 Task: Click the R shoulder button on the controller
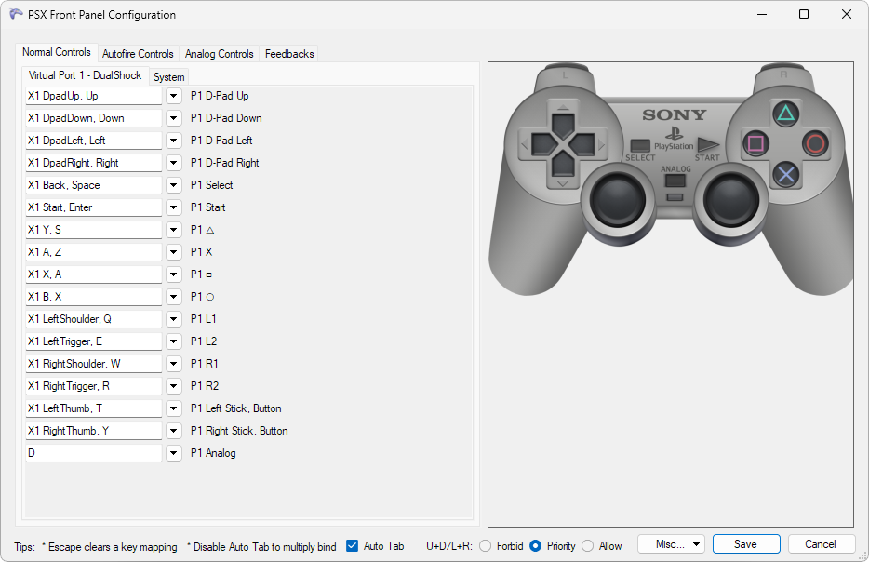[x=783, y=74]
